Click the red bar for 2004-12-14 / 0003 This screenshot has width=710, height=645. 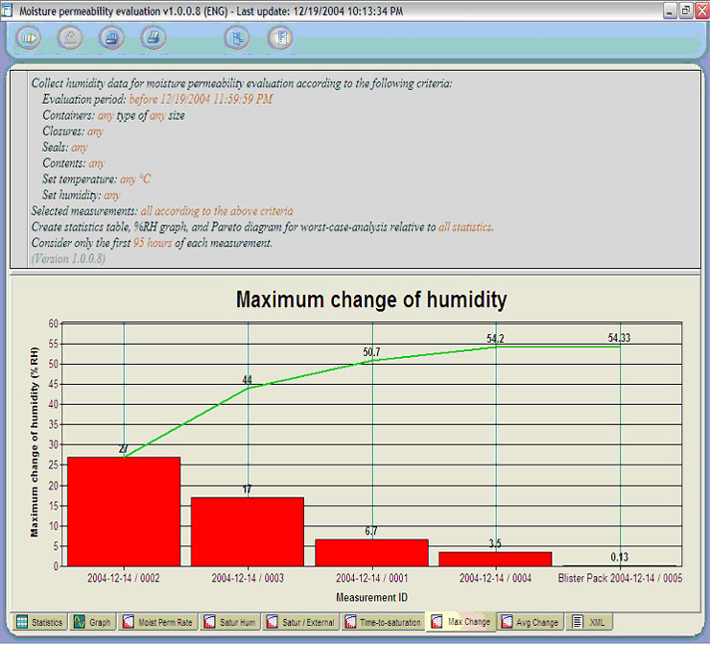(x=248, y=532)
